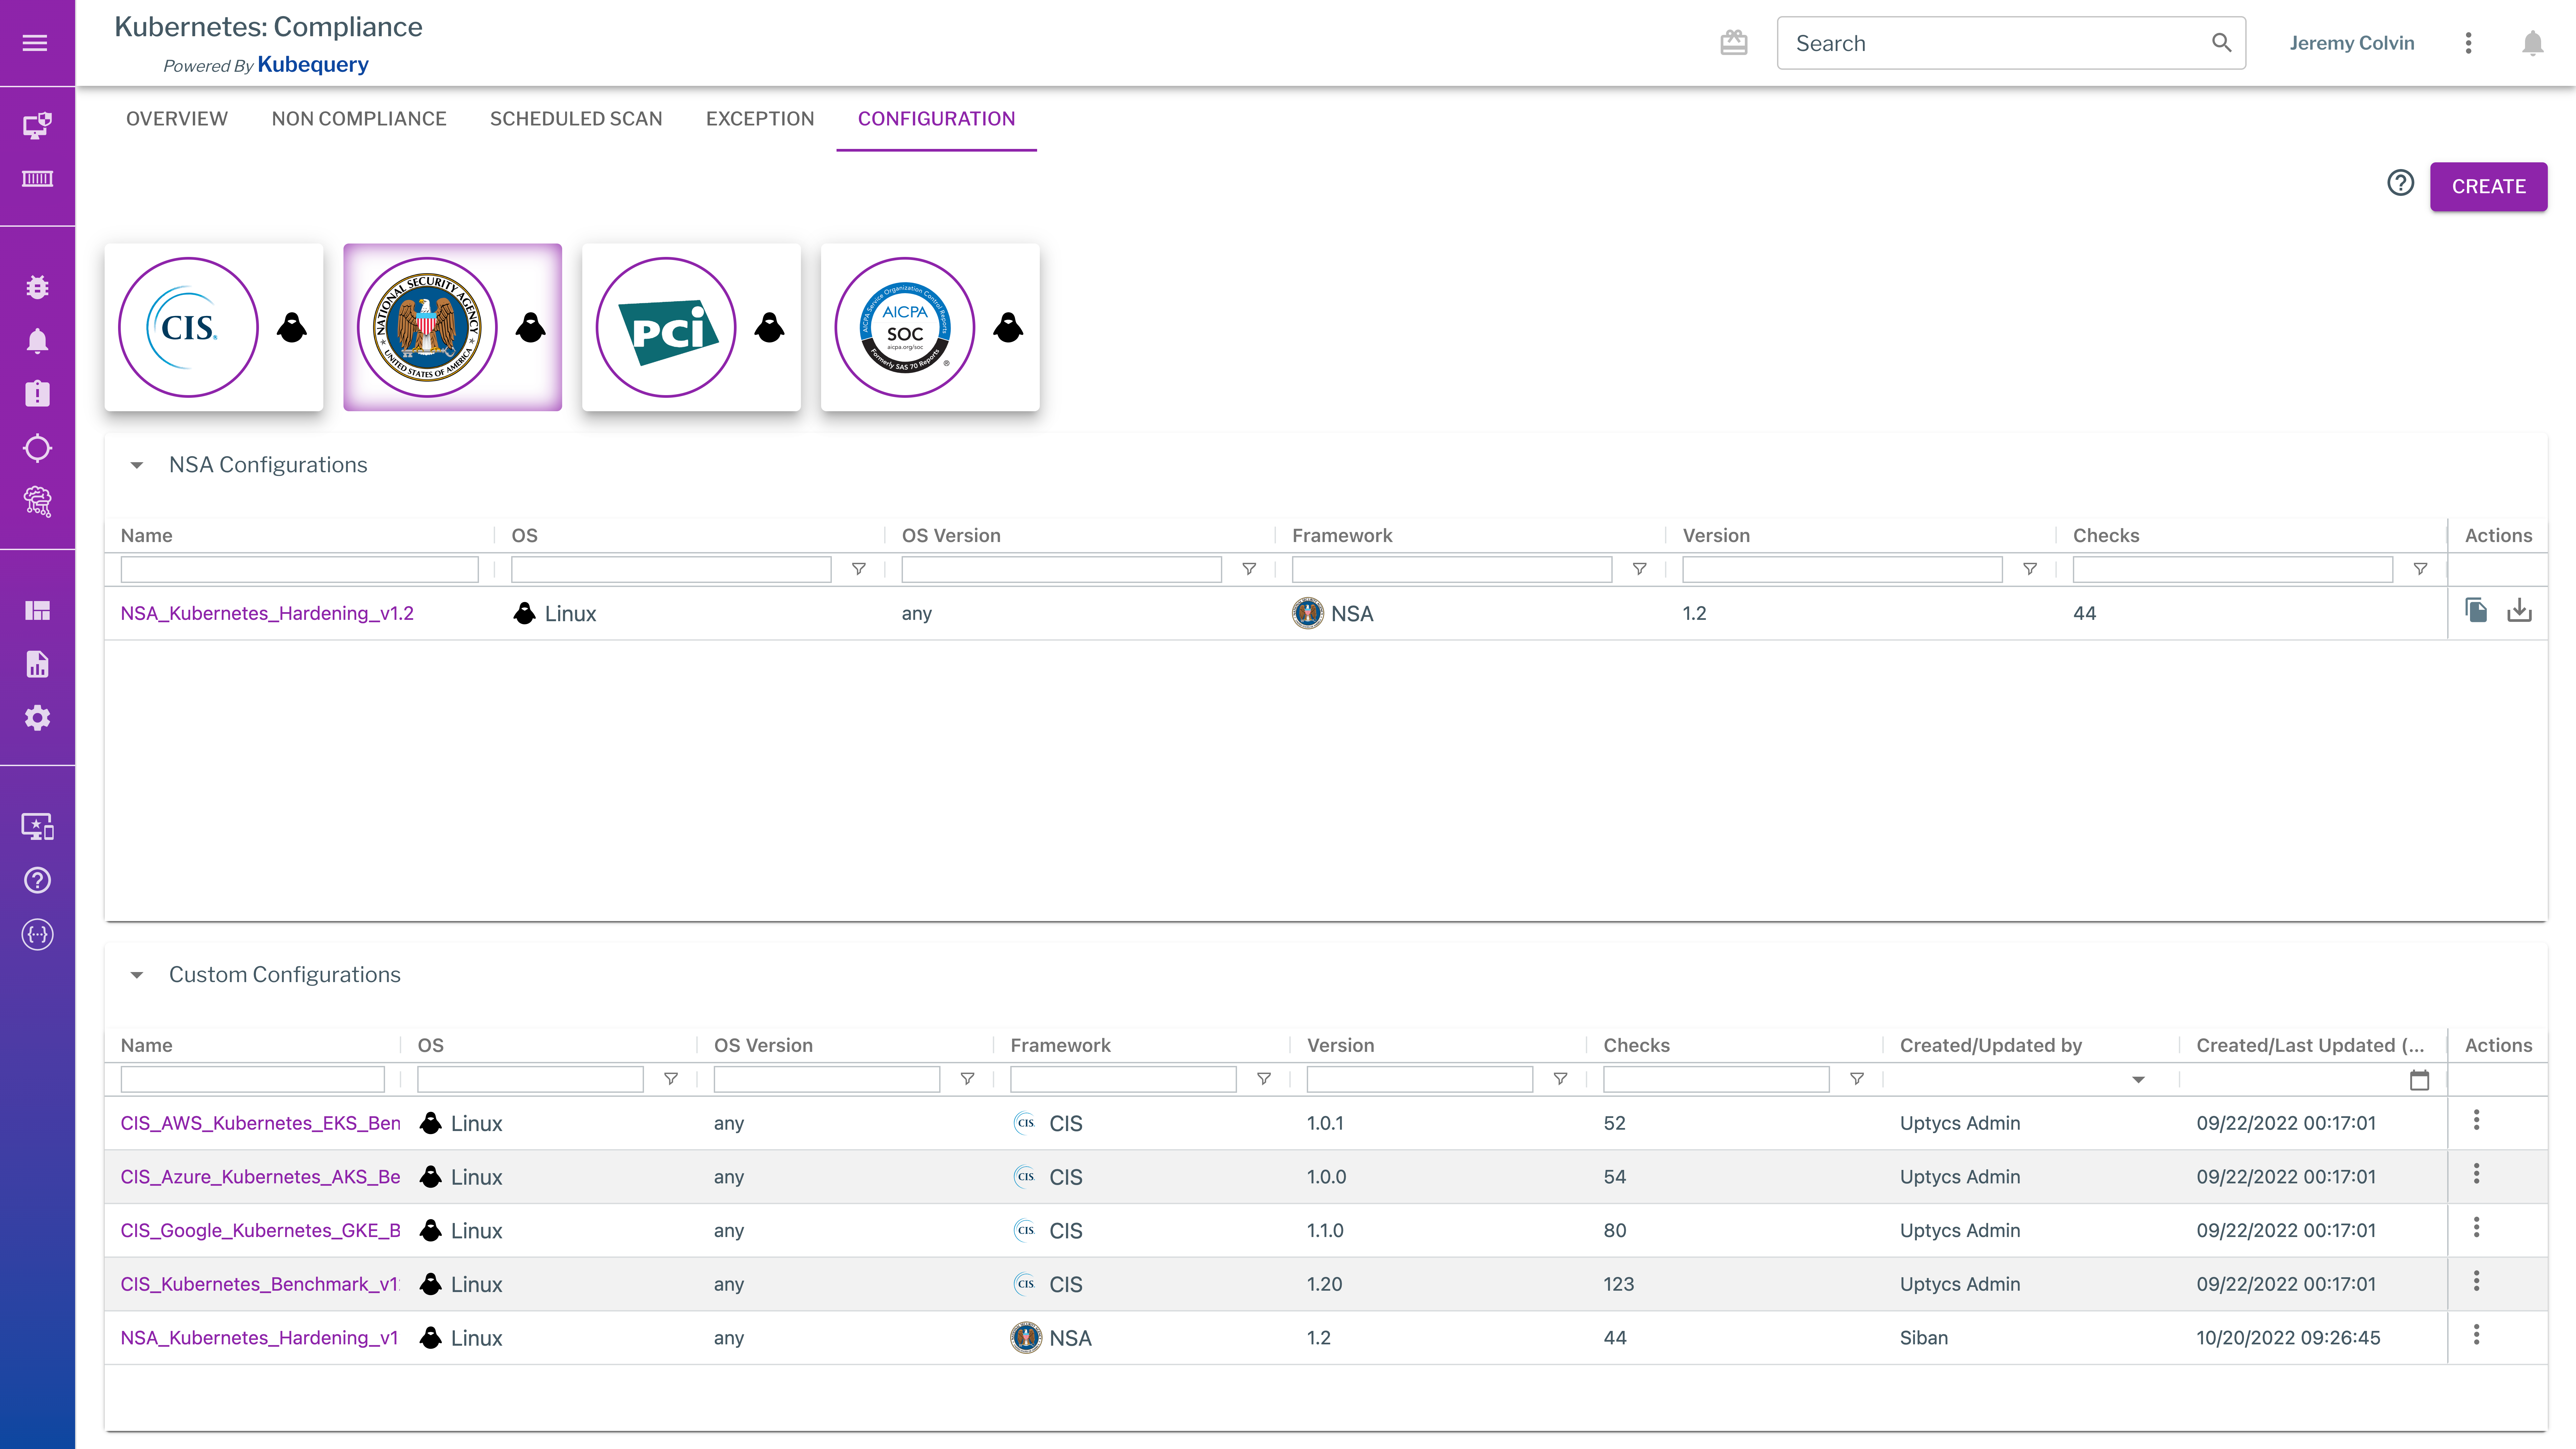Select the PCI framework card

691,327
